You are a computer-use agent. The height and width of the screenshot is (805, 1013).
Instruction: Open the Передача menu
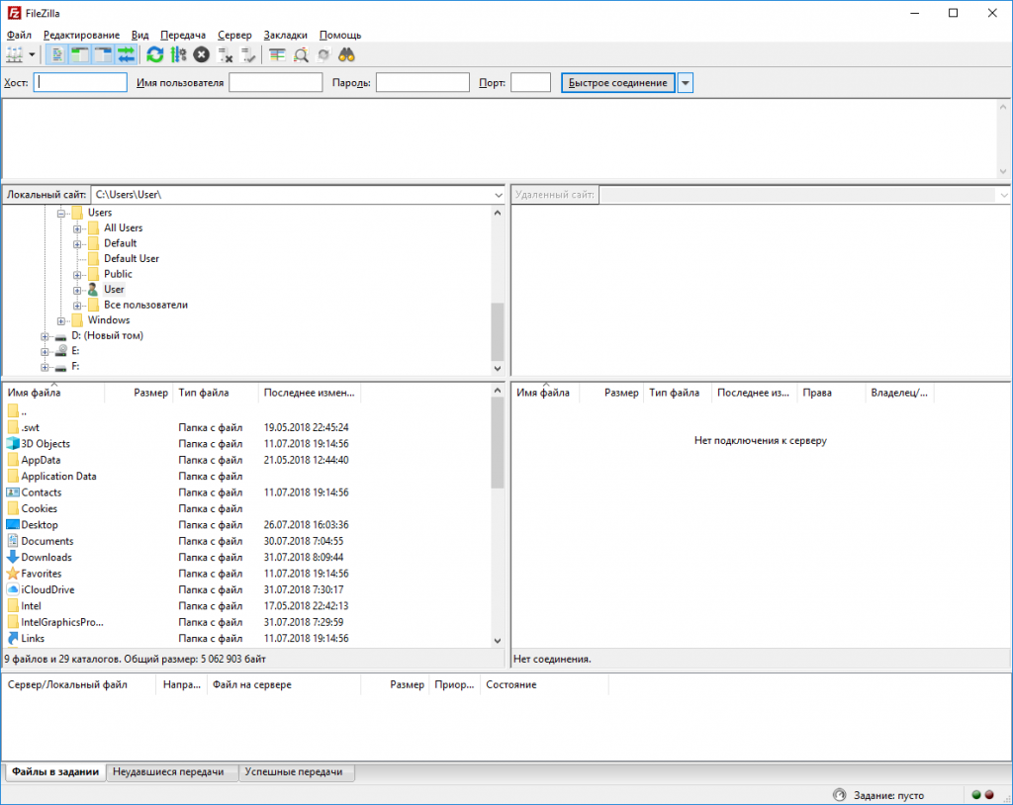(x=183, y=35)
